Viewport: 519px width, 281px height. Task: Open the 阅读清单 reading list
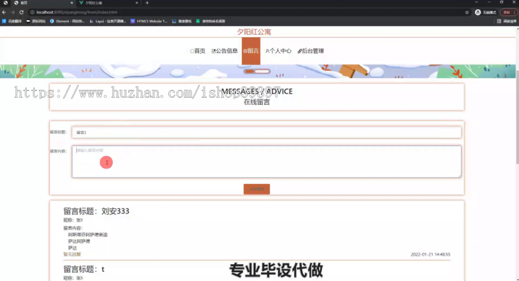(x=507, y=21)
